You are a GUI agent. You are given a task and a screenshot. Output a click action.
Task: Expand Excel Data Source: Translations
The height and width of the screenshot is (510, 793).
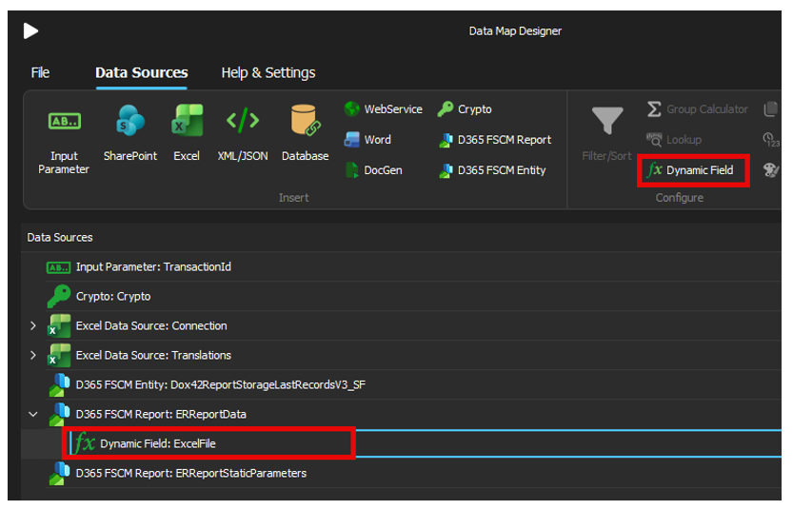[33, 355]
